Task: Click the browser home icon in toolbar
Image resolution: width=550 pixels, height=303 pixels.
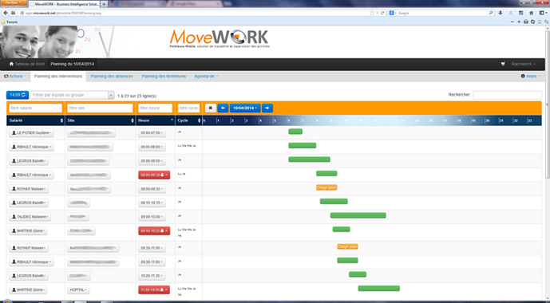Action: pos(531,13)
